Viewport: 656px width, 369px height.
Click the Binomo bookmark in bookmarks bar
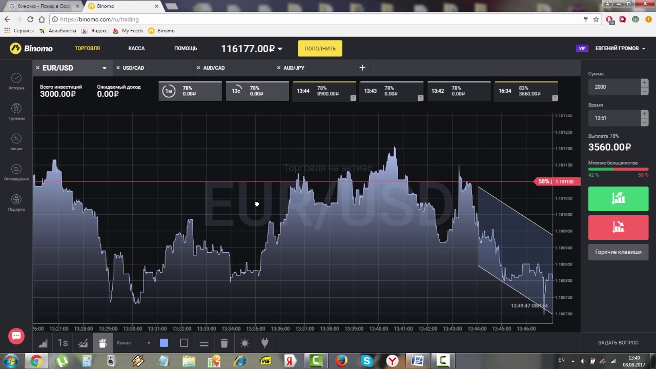[x=162, y=31]
